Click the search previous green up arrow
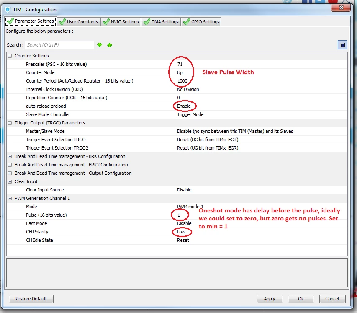 coord(110,45)
